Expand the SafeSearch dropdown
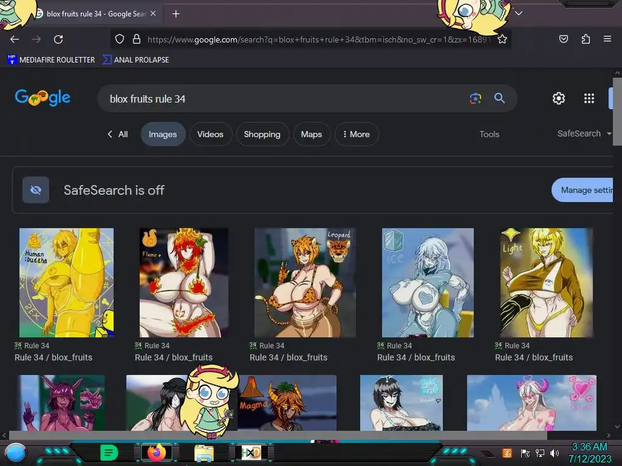Image resolution: width=622 pixels, height=466 pixels. tap(584, 134)
